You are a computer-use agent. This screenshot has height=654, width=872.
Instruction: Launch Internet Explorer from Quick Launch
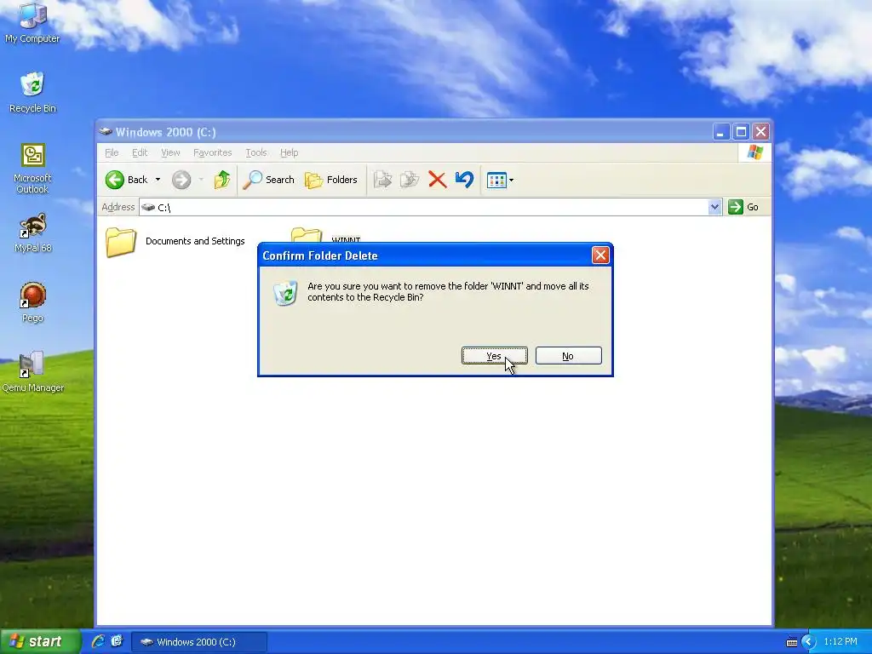coord(98,641)
